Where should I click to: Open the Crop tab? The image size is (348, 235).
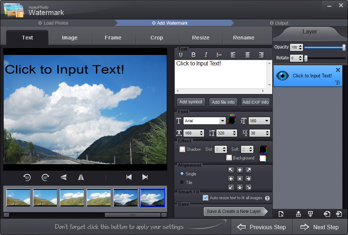157,37
